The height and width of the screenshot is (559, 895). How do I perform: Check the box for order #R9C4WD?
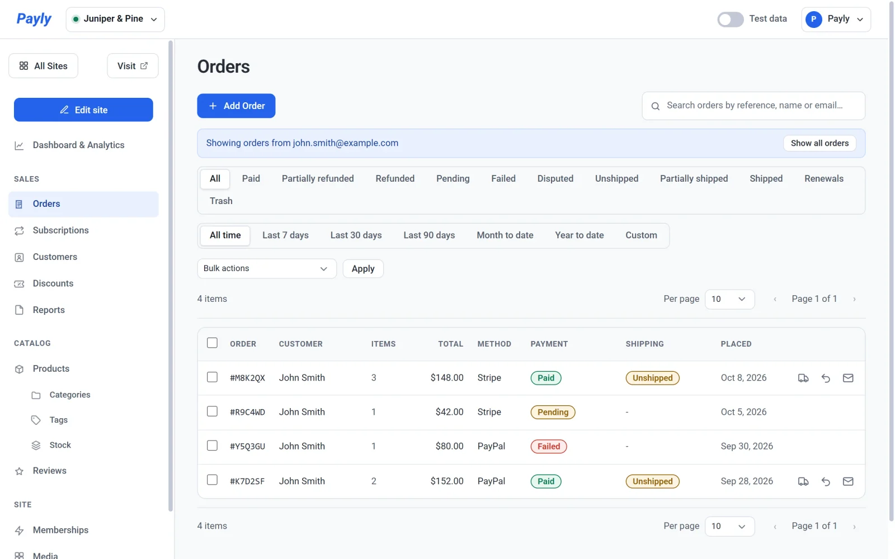click(x=212, y=411)
